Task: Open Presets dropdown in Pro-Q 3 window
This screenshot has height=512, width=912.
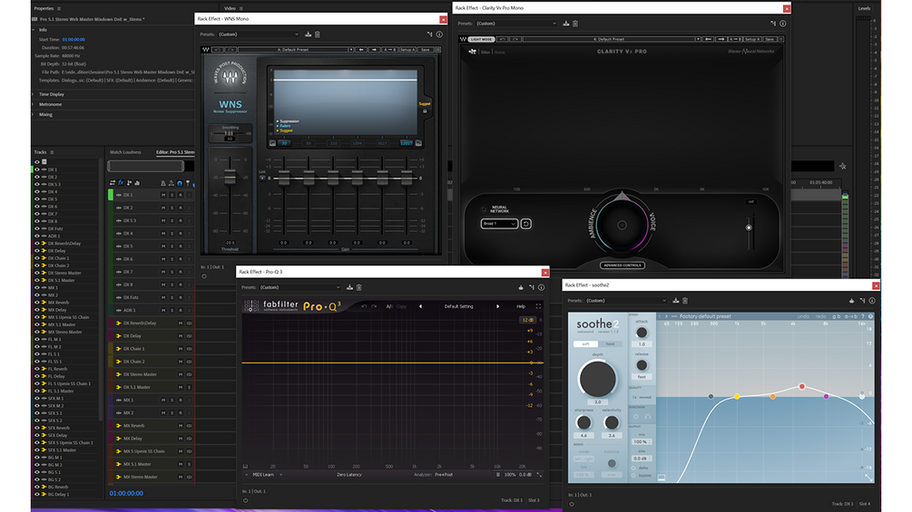Action: [300, 287]
